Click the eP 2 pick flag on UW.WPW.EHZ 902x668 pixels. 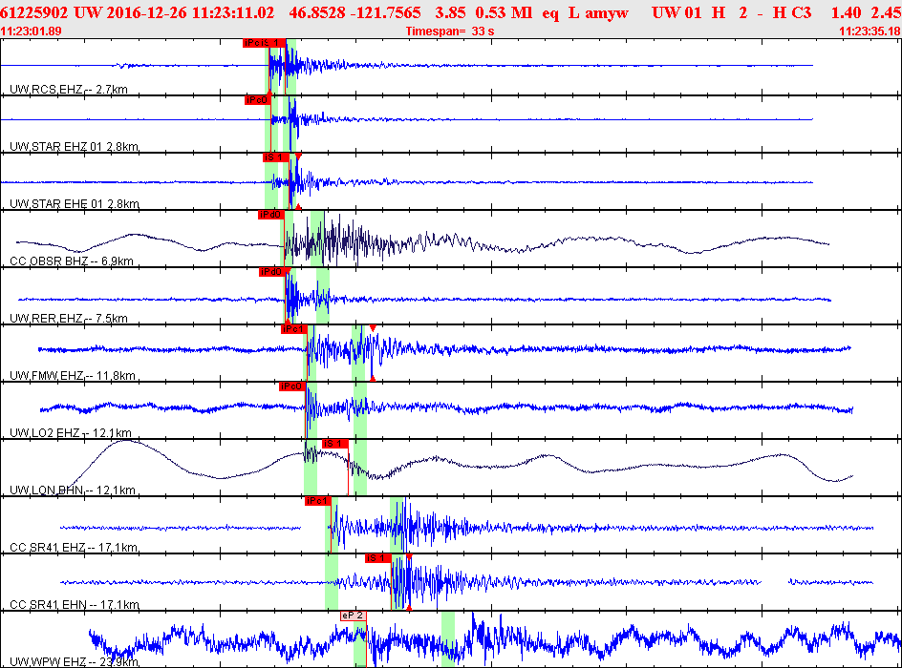[354, 616]
